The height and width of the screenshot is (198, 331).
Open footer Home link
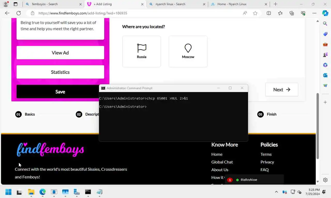[x=217, y=154]
